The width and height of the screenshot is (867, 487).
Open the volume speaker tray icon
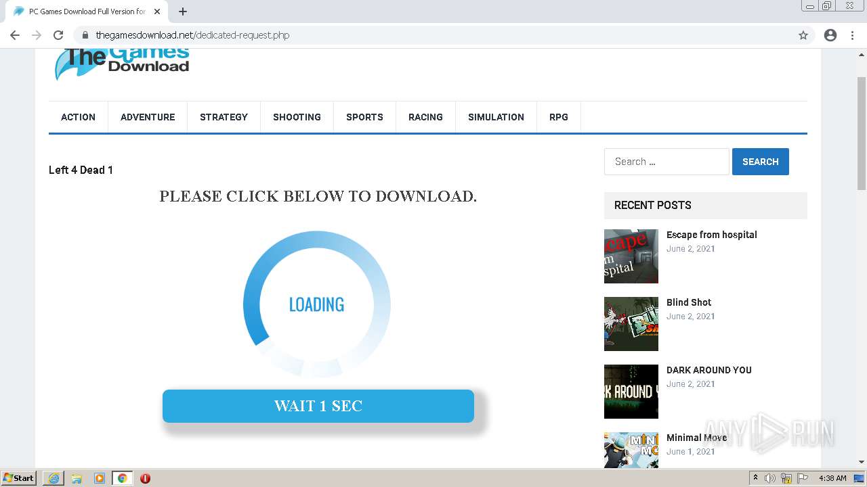tap(770, 478)
